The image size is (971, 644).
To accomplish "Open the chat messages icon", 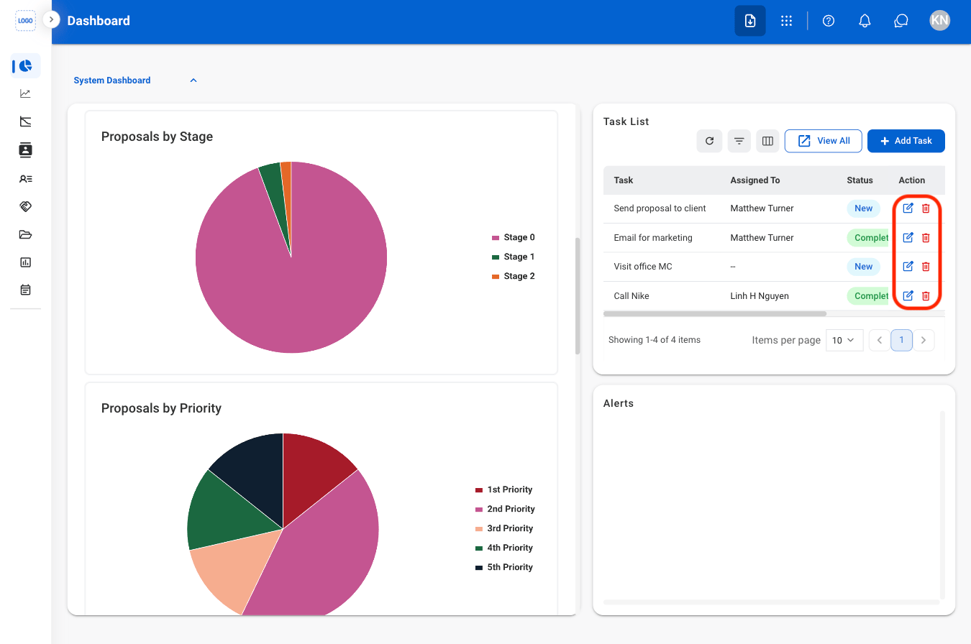I will 901,21.
